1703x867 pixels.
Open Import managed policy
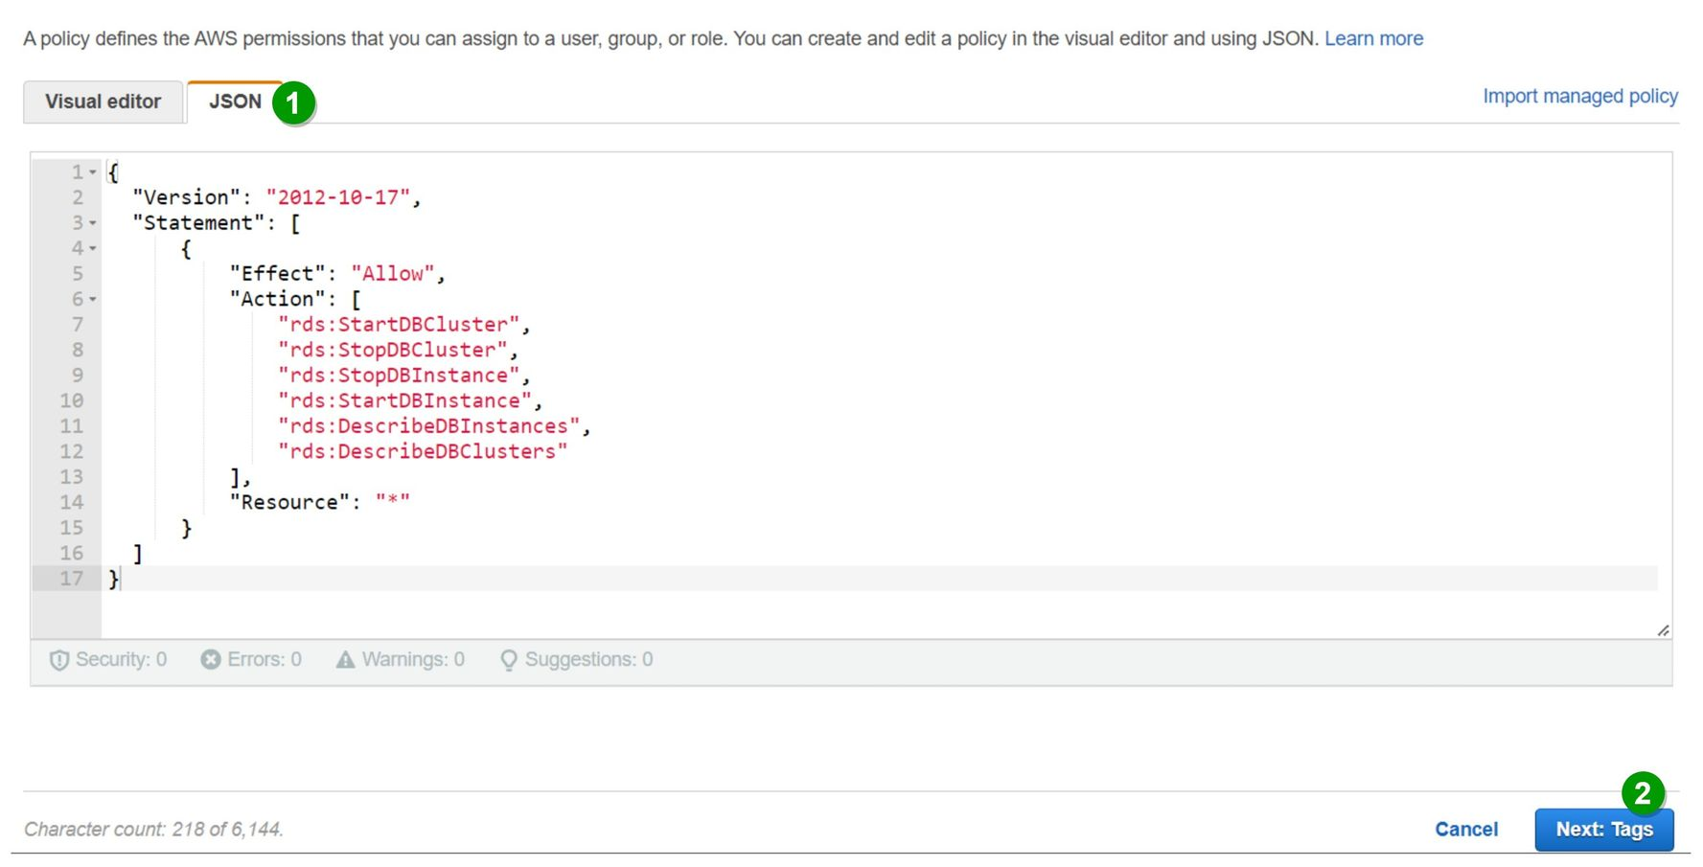coord(1579,97)
